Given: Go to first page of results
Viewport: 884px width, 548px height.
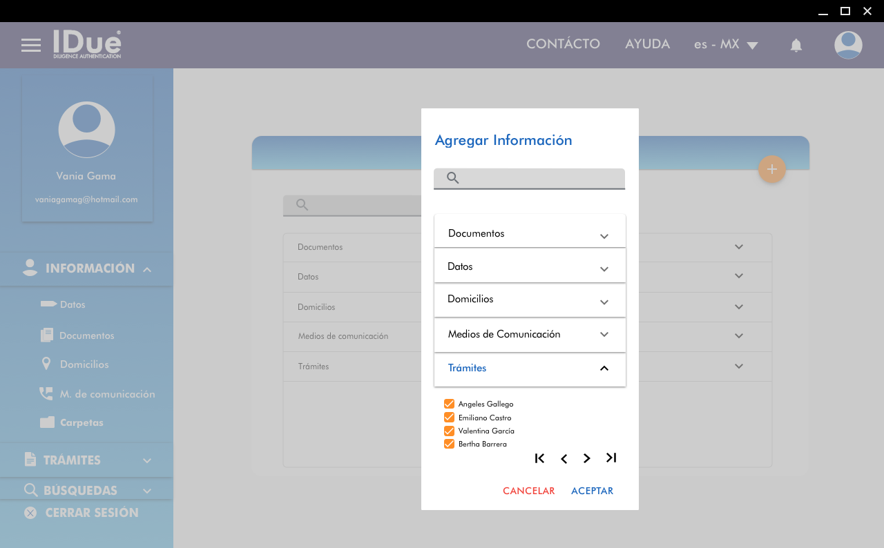Looking at the screenshot, I should [540, 458].
